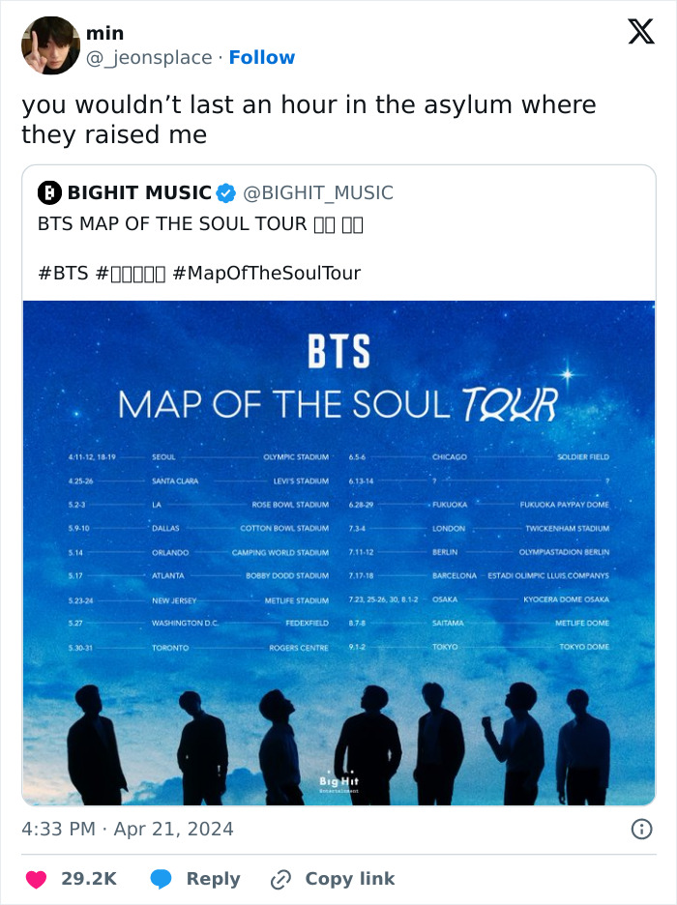Open the BTS tour poster image
This screenshot has width=677, height=905.
coord(338,552)
